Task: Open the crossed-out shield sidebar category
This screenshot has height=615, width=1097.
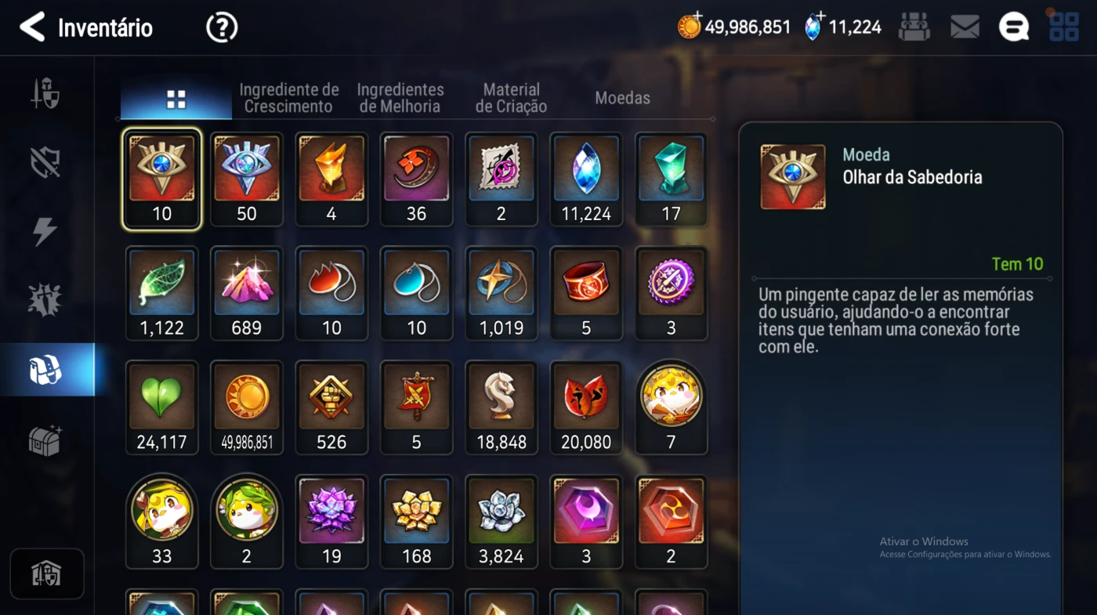Action: (x=45, y=162)
